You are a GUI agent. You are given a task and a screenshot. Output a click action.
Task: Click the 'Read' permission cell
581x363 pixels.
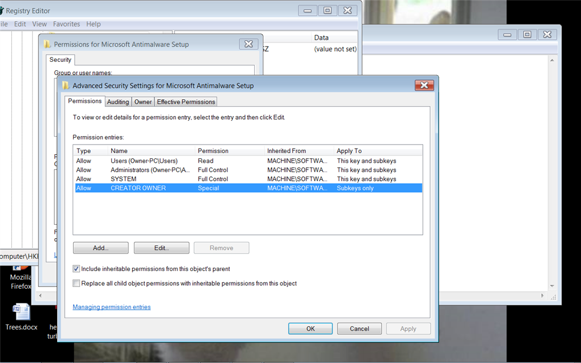[205, 161]
